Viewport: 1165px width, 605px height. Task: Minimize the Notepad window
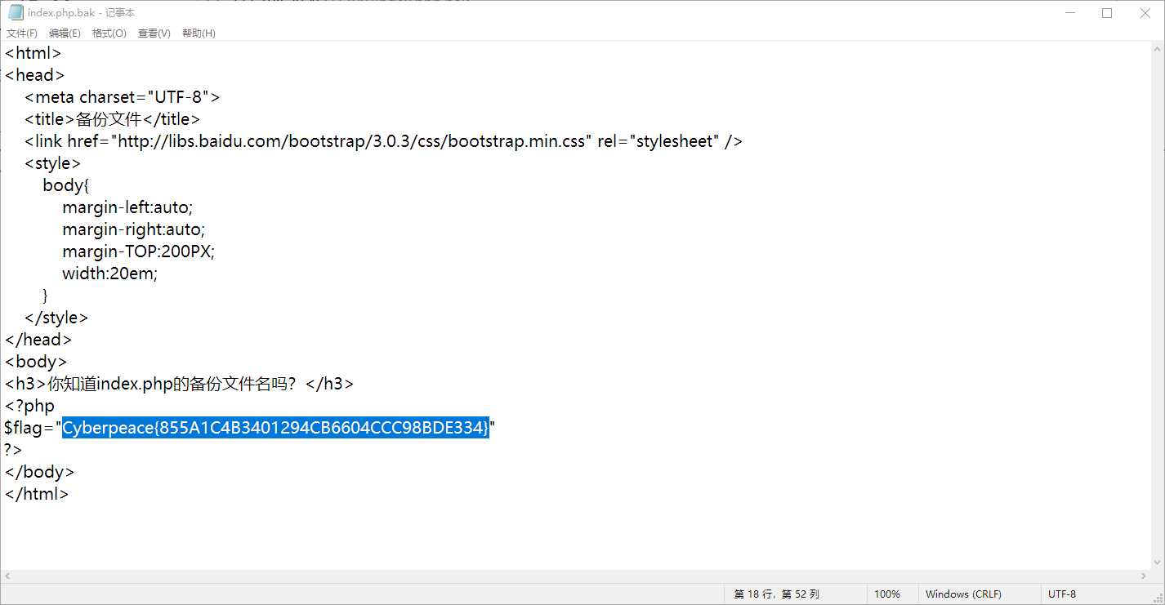[1069, 12]
